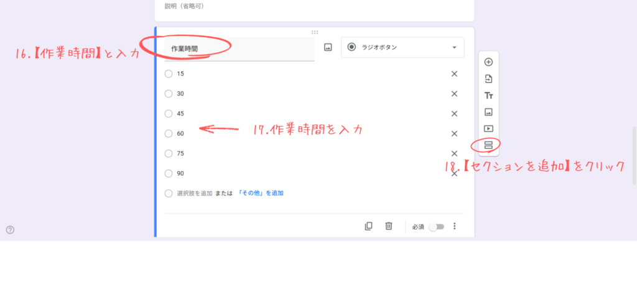Grab the drag handle above the question

[x=314, y=32]
